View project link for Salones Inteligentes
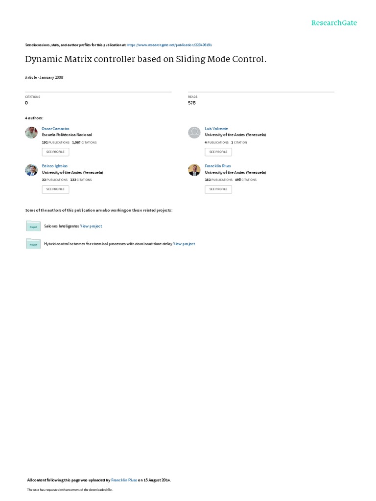 pos(91,226)
